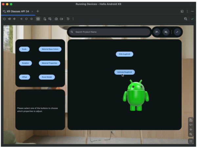Reset view with the recenter icon
Image resolution: width=197 pixels, height=148 pixels.
191,141
